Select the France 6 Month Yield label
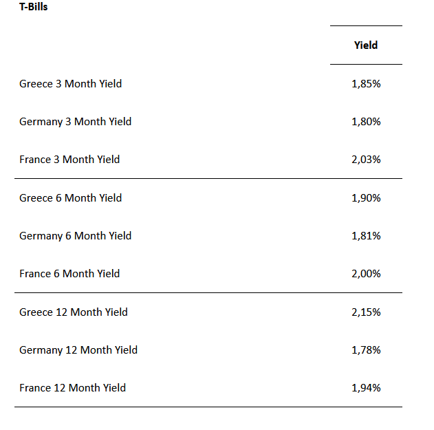 (x=69, y=274)
